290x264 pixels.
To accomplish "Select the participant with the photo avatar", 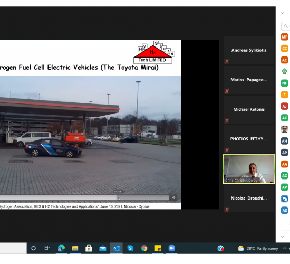I will coord(284,129).
